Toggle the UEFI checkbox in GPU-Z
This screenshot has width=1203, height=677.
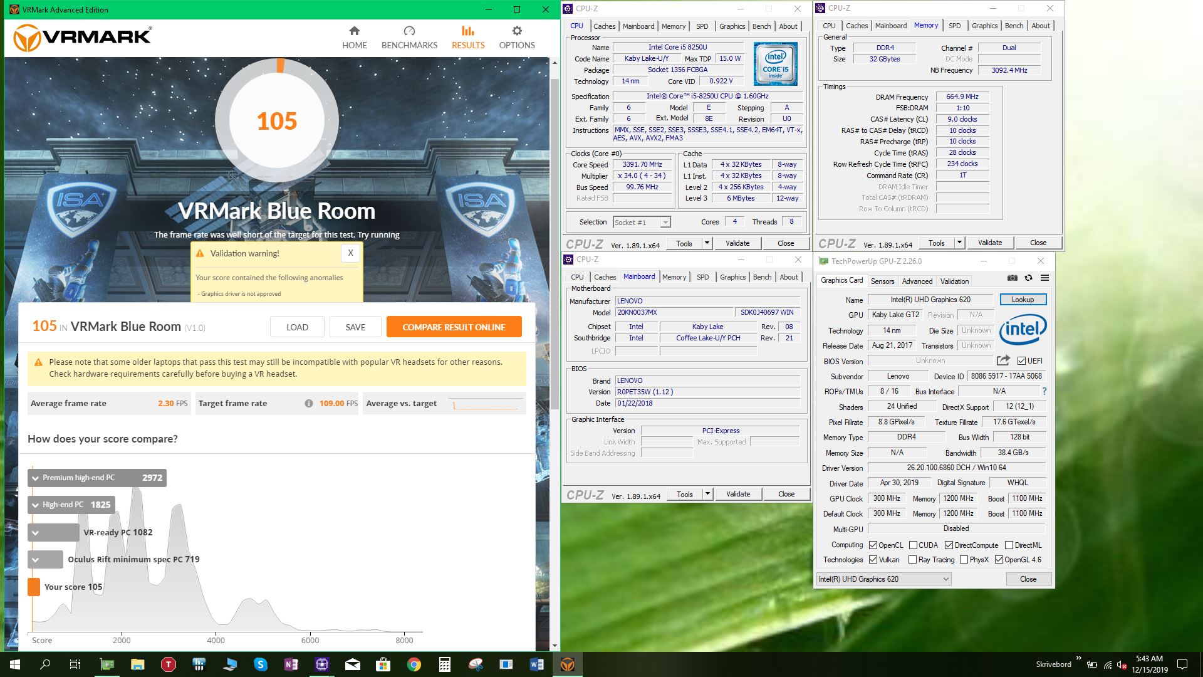(1021, 360)
